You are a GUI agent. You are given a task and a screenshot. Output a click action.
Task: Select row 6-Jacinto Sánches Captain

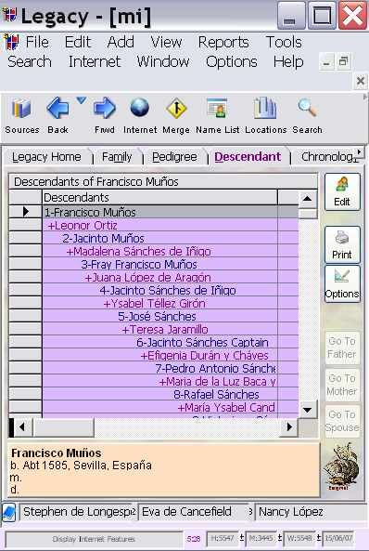(x=160, y=342)
